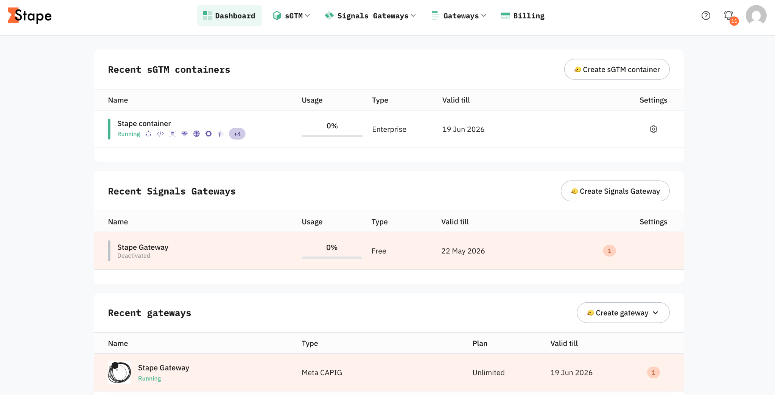Image resolution: width=775 pixels, height=395 pixels.
Task: Click the Unlimited plan cell
Action: tap(488, 373)
